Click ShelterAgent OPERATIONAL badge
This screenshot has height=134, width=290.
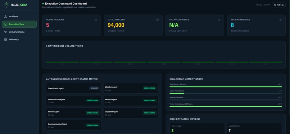tap(92, 113)
